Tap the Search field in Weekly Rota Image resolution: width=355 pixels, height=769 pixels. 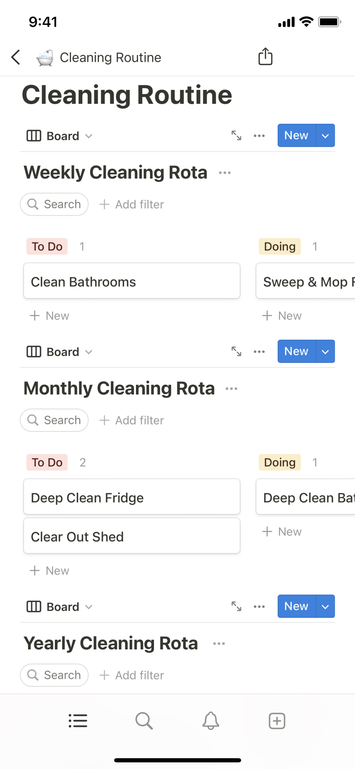pyautogui.click(x=54, y=205)
